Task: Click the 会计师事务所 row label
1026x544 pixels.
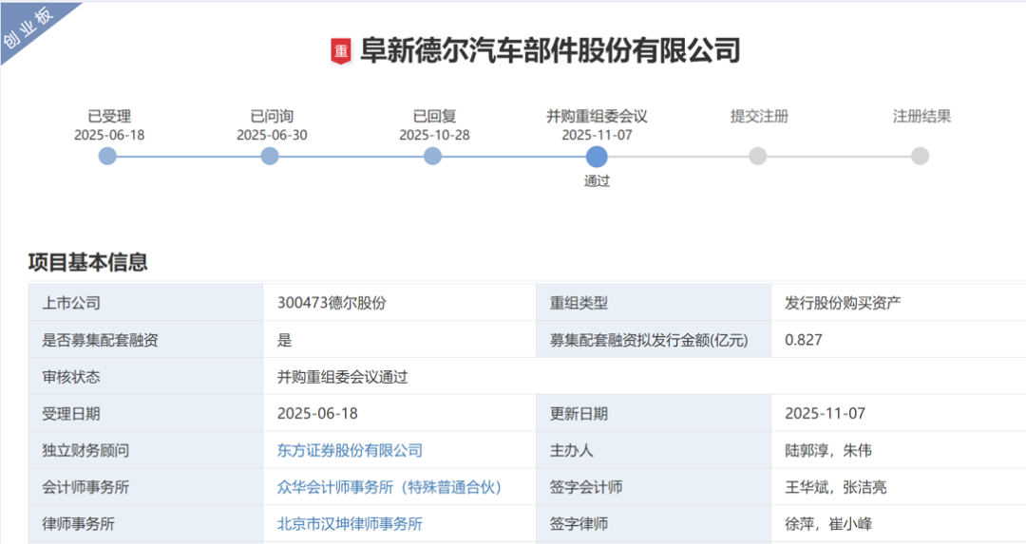Action: point(85,487)
